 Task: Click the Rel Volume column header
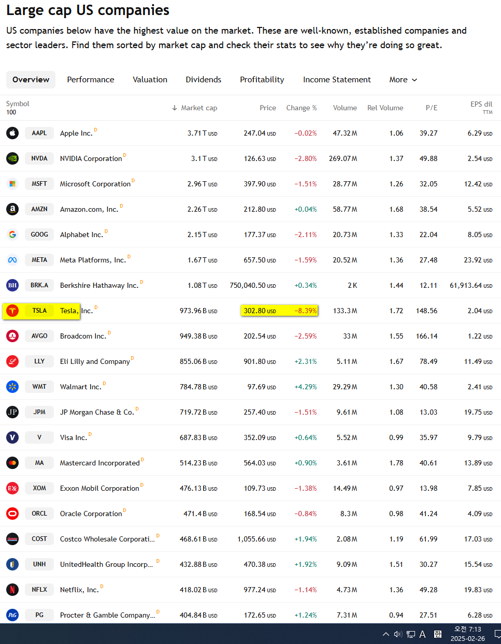point(385,108)
